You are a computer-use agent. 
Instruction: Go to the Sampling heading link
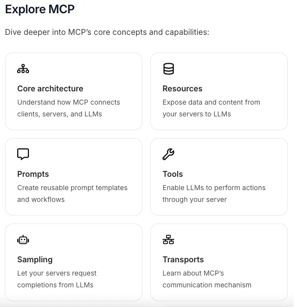(x=35, y=260)
